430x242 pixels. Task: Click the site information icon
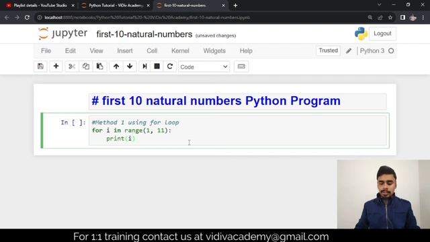coord(40,17)
